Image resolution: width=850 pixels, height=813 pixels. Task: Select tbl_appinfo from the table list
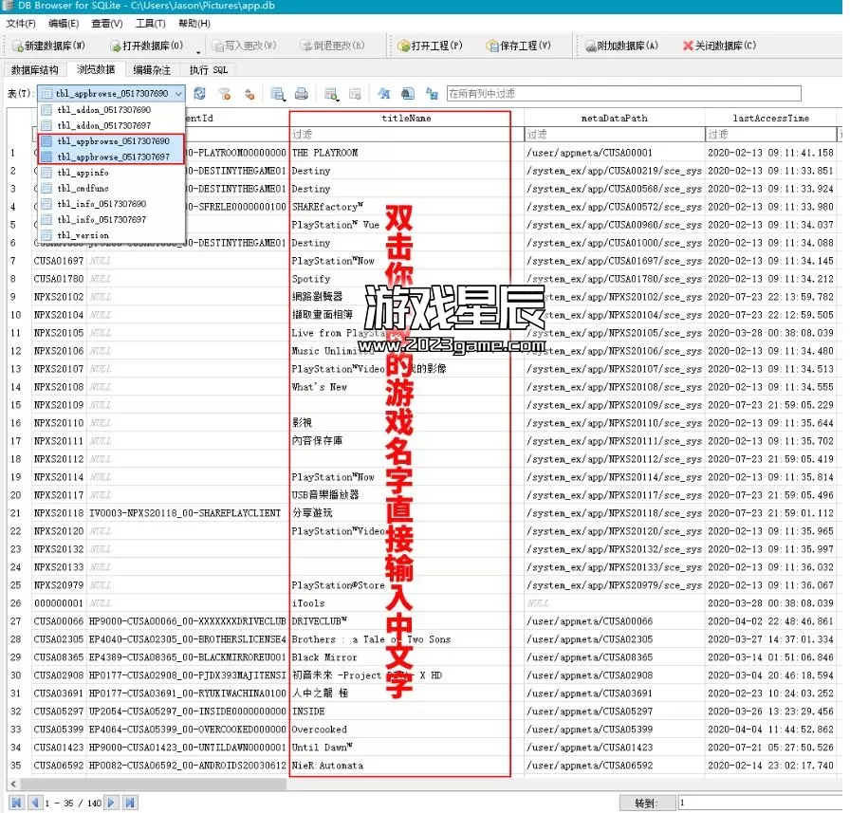pyautogui.click(x=83, y=173)
